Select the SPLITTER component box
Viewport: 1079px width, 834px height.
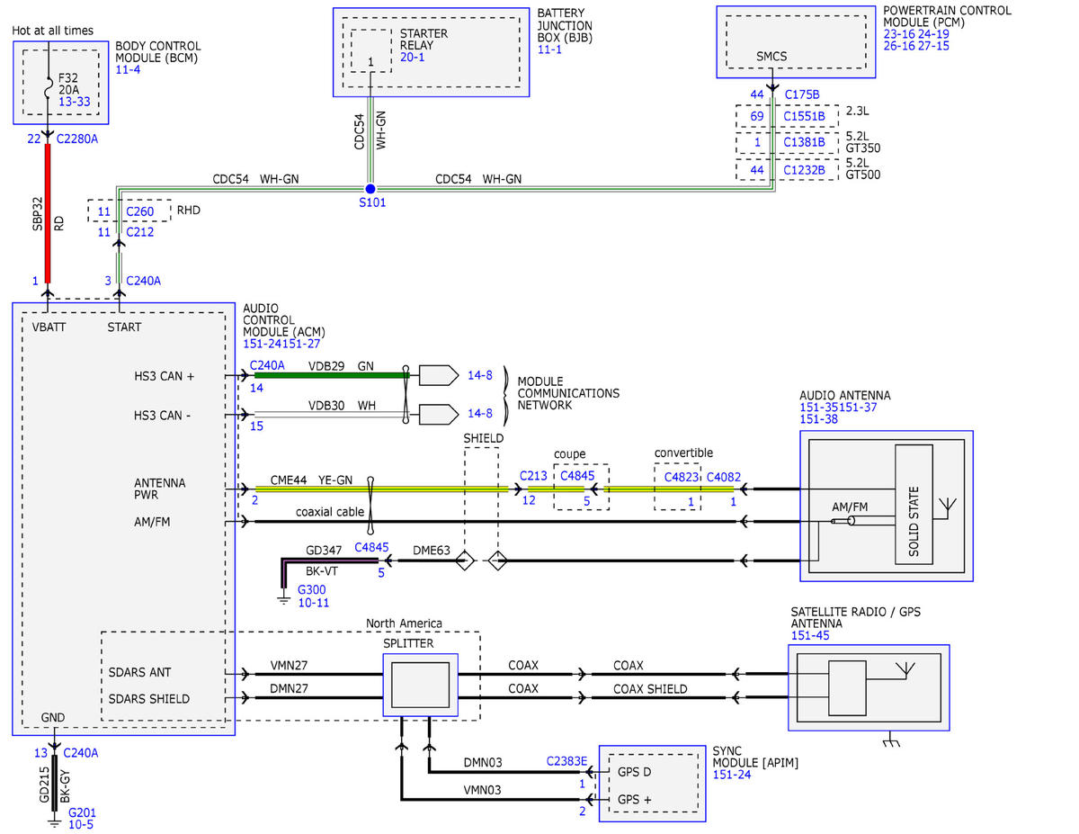point(421,686)
